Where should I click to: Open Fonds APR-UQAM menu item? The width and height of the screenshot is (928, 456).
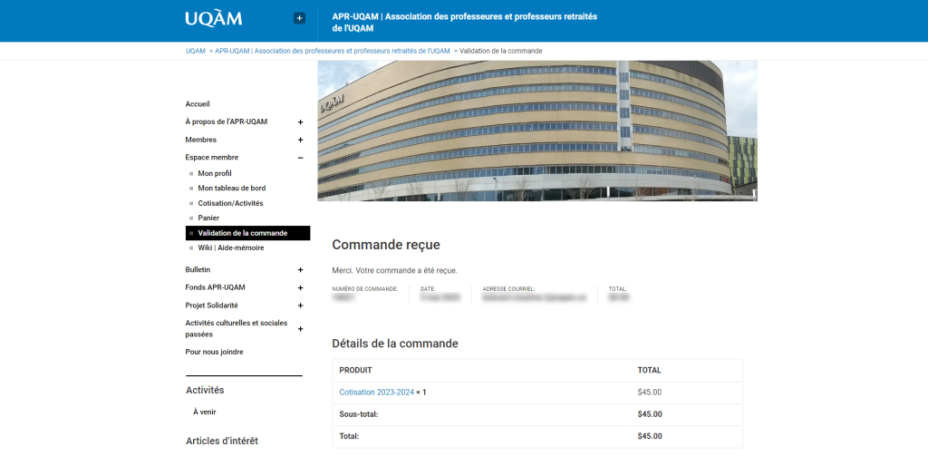[x=215, y=287]
